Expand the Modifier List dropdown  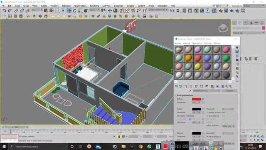(x=249, y=33)
